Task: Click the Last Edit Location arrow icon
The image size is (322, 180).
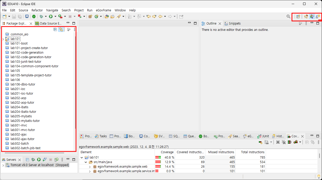Action: pyautogui.click(x=148, y=16)
